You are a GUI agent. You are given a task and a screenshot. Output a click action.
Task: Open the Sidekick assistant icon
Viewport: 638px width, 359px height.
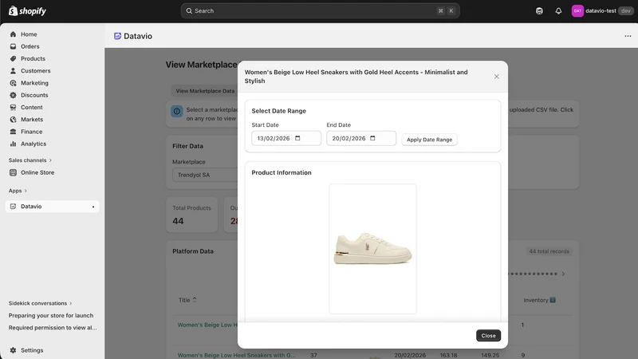coord(539,11)
